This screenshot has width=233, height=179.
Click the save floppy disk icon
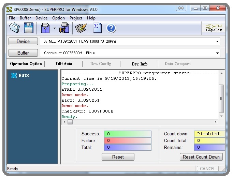coord(28,28)
